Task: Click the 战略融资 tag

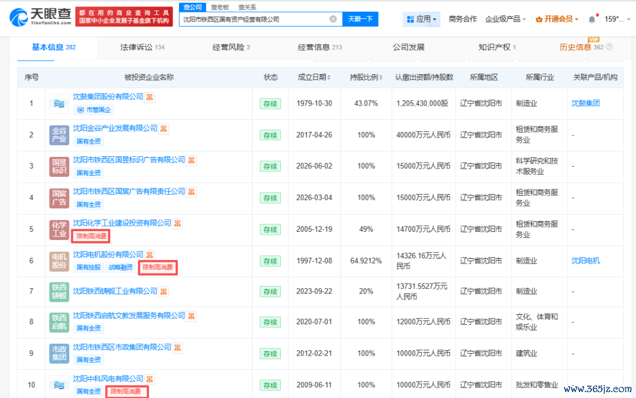Action: [121, 268]
